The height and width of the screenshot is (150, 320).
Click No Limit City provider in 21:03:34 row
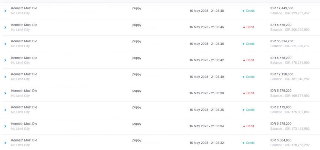[x=20, y=129]
